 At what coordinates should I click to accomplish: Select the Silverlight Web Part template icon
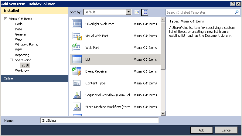(77, 24)
